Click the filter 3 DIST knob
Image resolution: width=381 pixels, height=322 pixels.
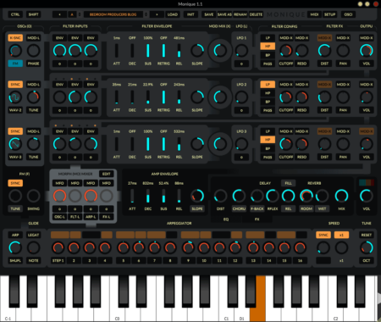pos(324,144)
